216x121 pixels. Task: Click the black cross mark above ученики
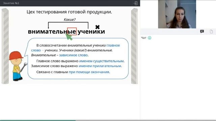(x=98, y=27)
